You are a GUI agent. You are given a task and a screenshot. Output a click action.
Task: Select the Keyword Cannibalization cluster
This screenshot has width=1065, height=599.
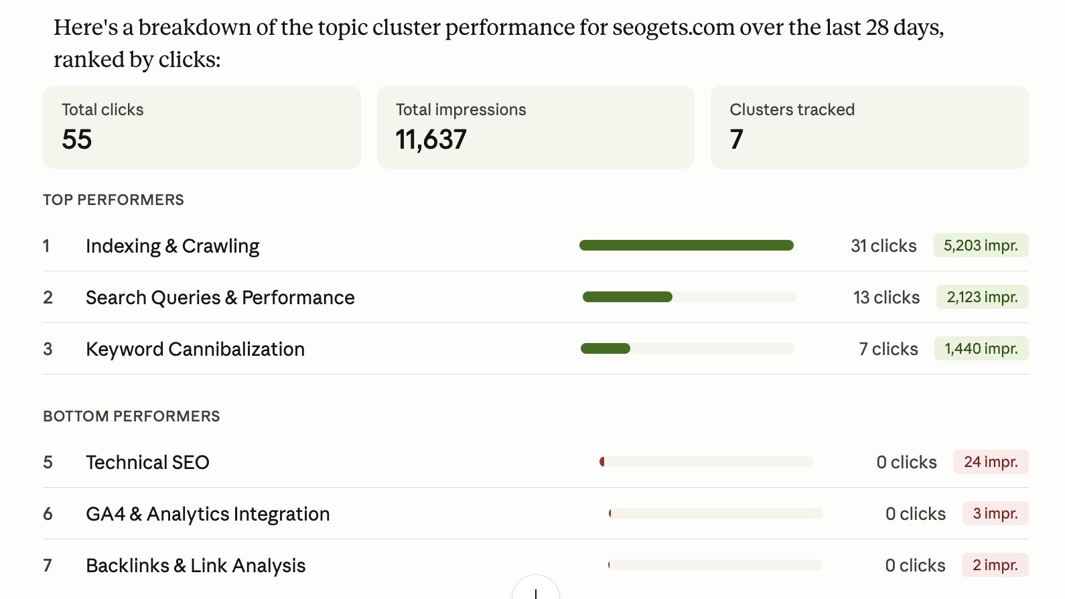pos(195,349)
